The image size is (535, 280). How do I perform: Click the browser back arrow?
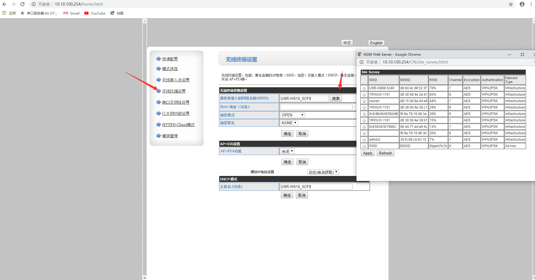pos(4,4)
